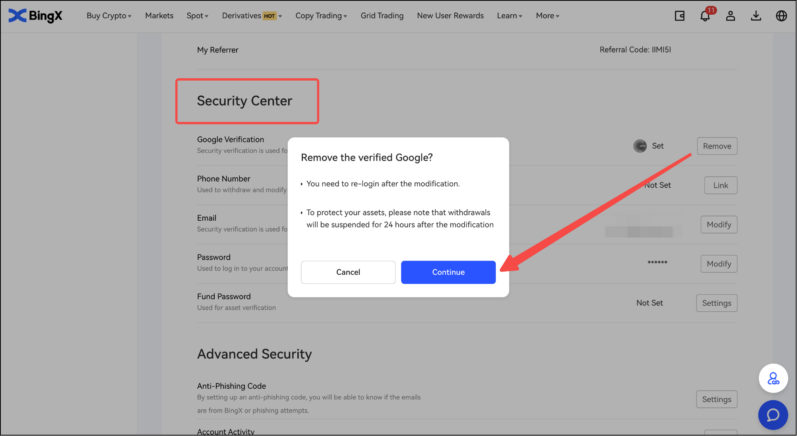Open the live chat support bubble
797x436 pixels.
773,415
